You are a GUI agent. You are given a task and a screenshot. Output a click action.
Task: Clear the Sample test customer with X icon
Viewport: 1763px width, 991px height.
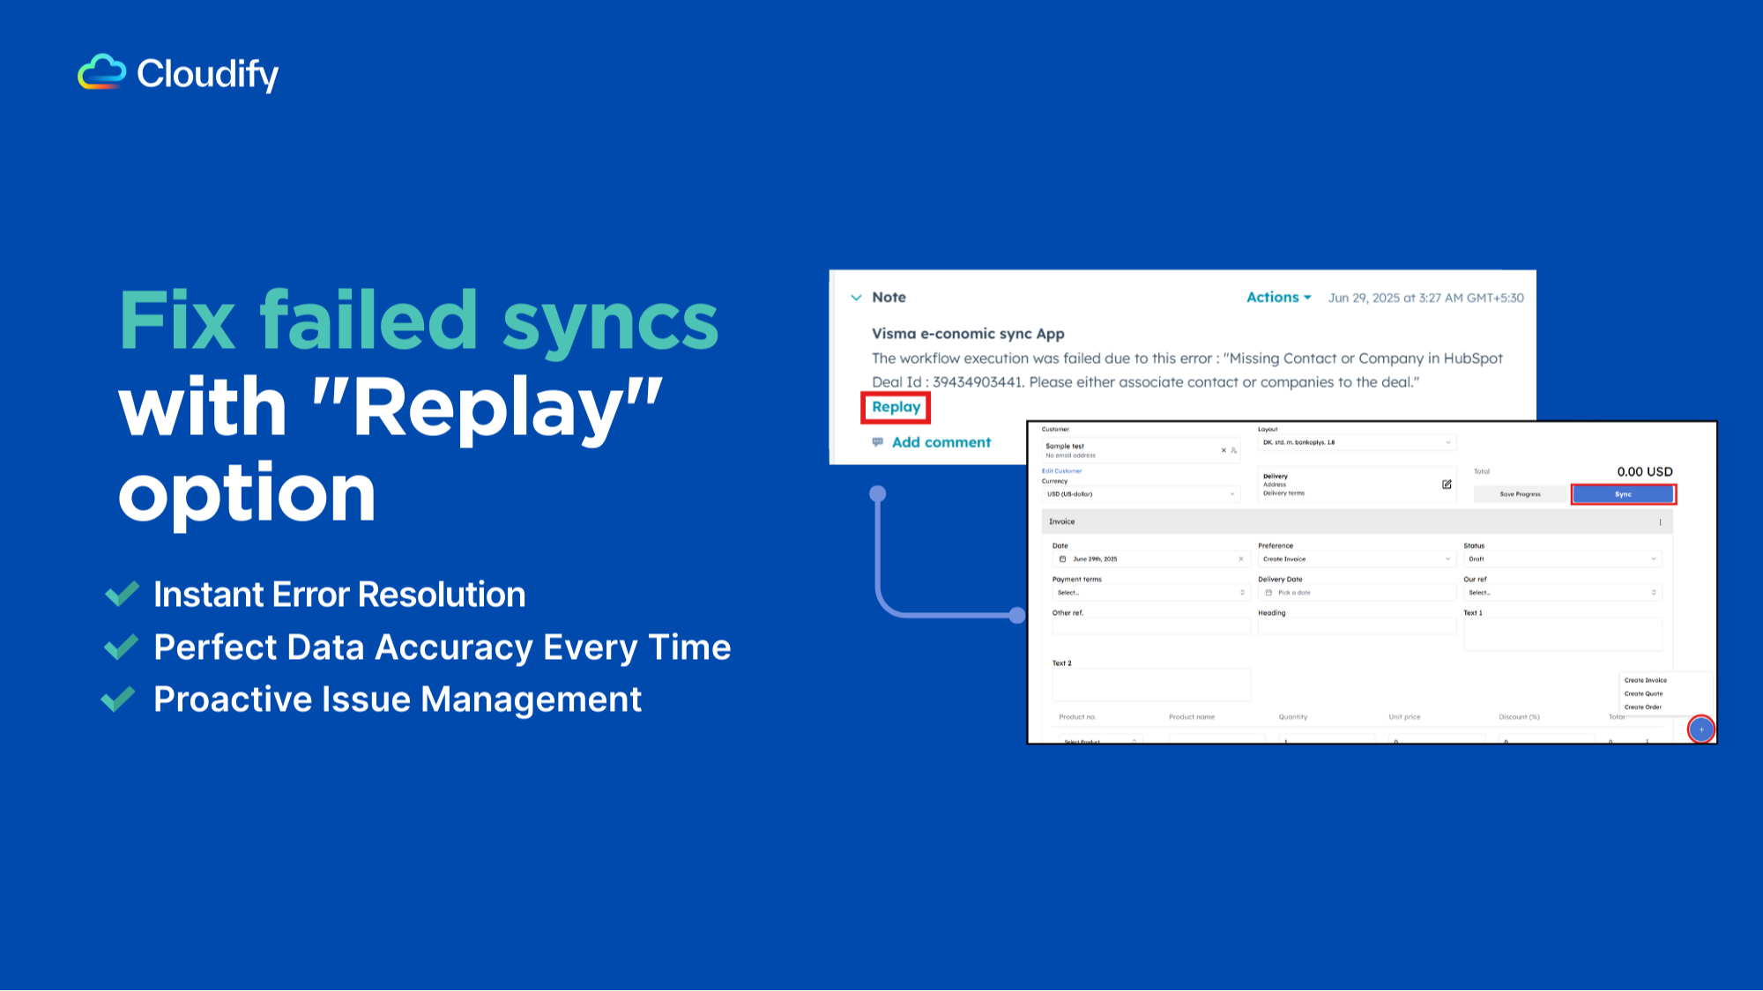tap(1224, 450)
